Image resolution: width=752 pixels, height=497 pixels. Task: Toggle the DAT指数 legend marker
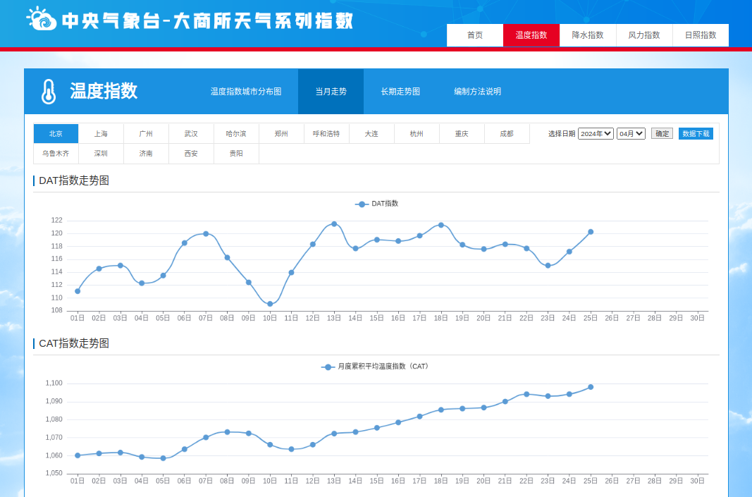coord(362,204)
